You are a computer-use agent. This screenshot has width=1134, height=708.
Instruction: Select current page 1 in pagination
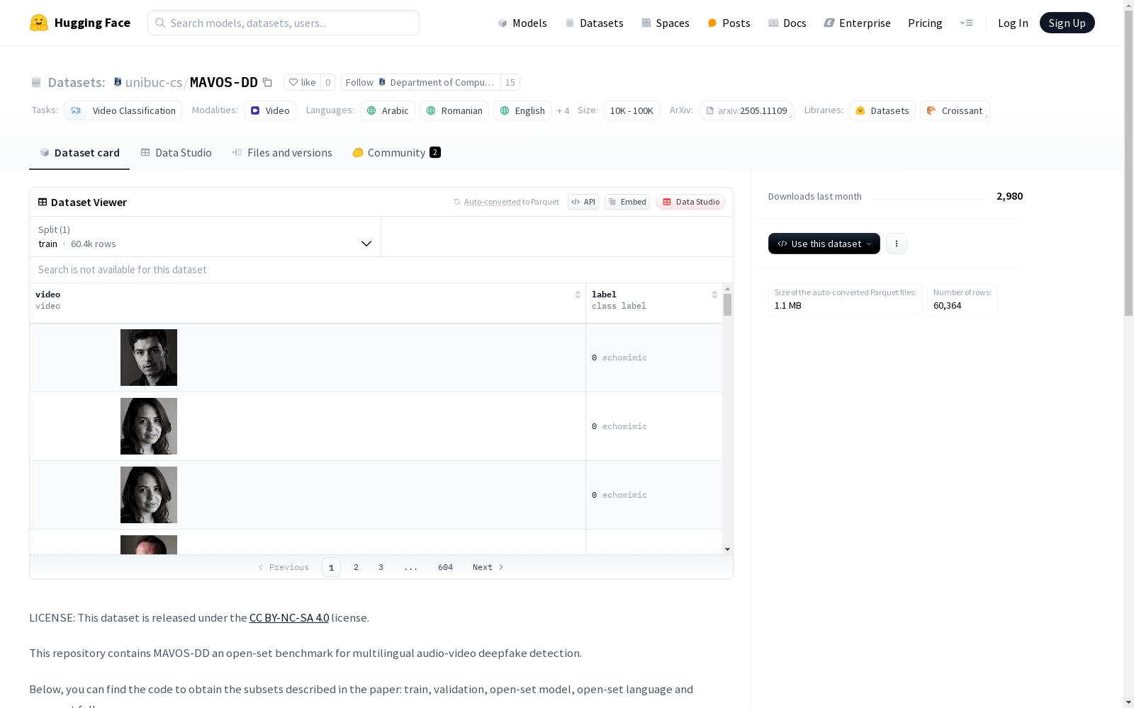pos(331,567)
